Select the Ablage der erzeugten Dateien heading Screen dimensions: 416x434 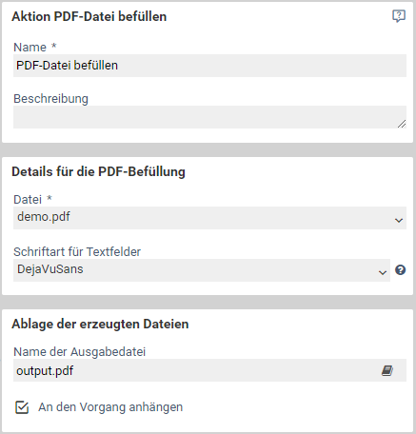click(100, 324)
